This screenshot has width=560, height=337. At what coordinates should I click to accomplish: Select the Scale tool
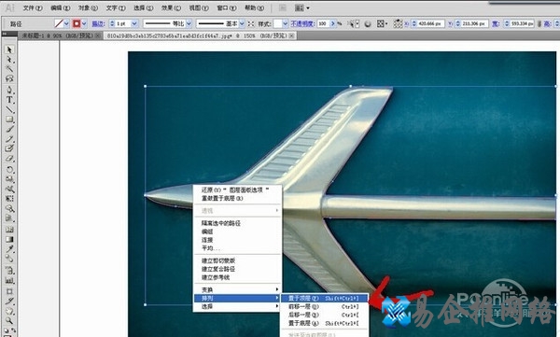pos(9,179)
